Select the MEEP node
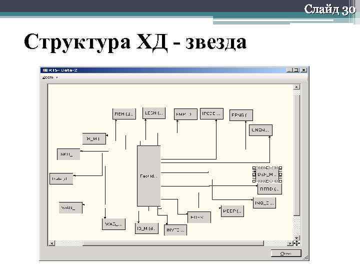The width and height of the screenshot is (360, 270). pyautogui.click(x=232, y=211)
